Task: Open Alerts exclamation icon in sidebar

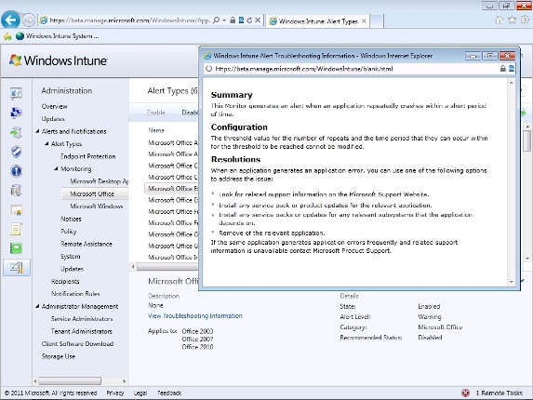Action: click(x=16, y=171)
